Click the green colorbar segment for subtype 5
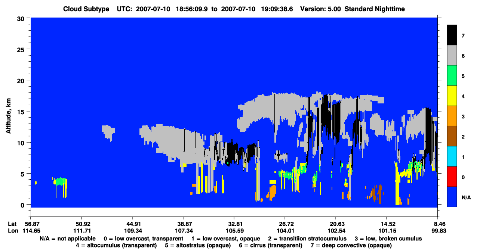486x249 pixels. point(452,75)
